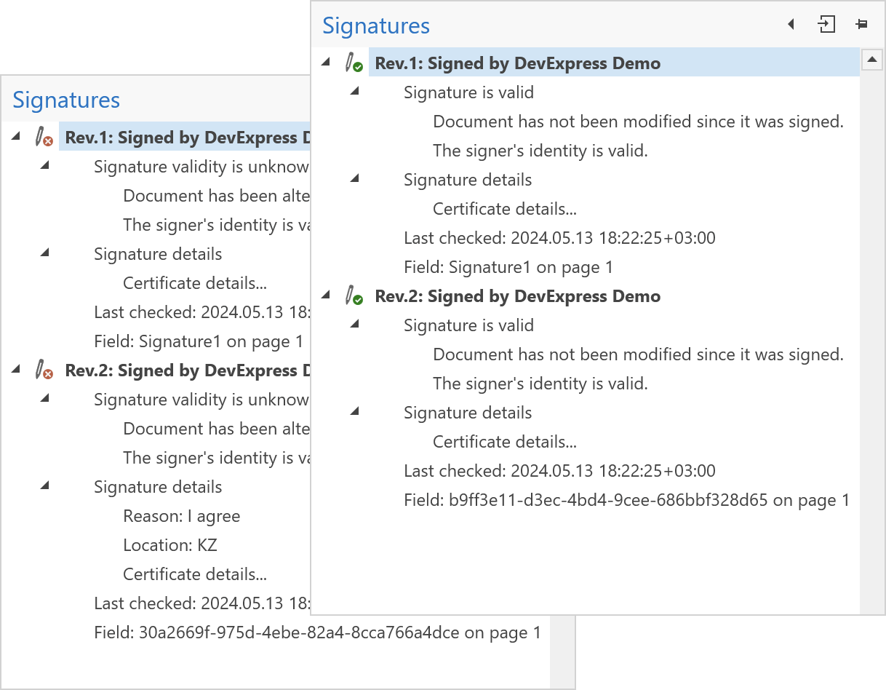Collapse the 'Signature validity is unknown' node in left panel
This screenshot has width=886, height=690.
point(45,166)
